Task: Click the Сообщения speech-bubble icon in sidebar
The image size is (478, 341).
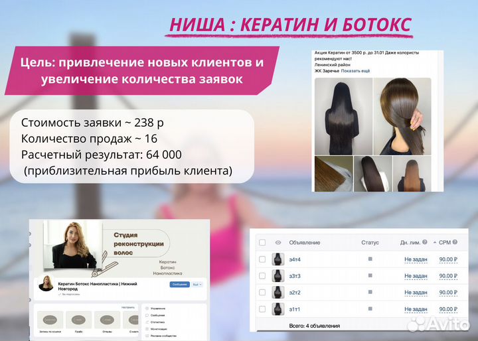Action: pos(147,315)
